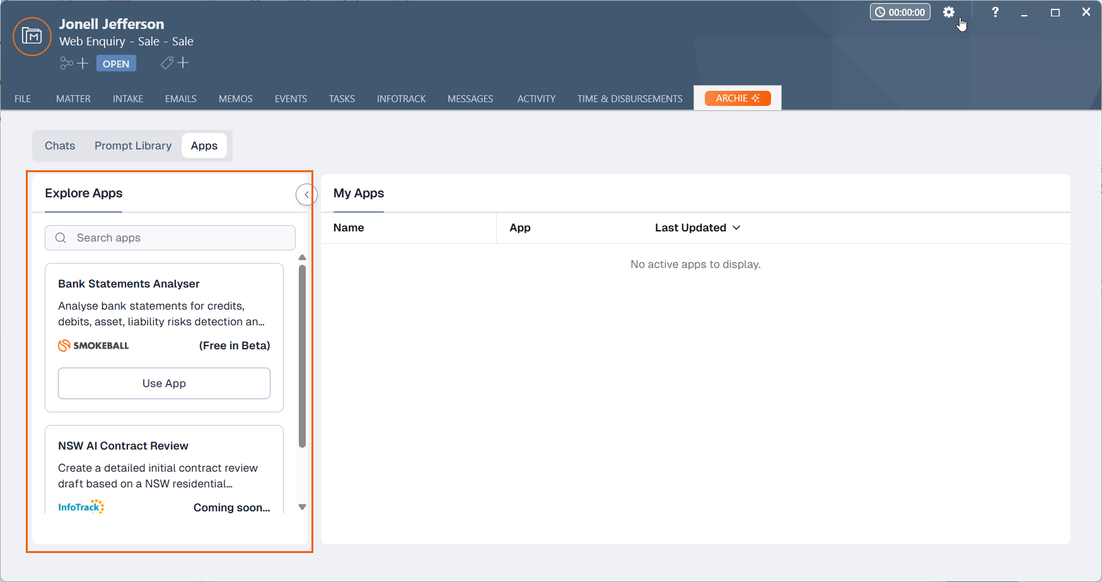Click the apps list scroll up arrow
Screen dimensions: 1102x582
coord(302,257)
